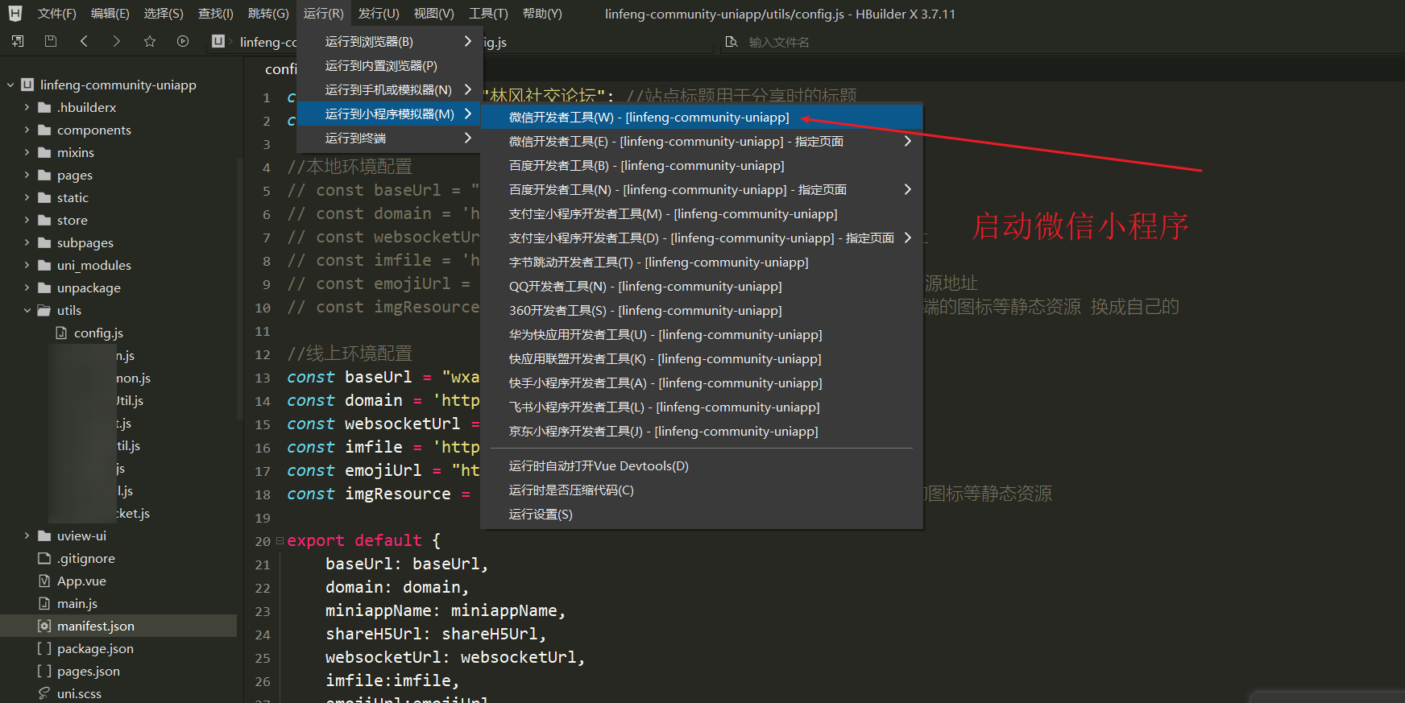
Task: Collapse the linfeng-community-uniapp project root
Action: click(10, 85)
